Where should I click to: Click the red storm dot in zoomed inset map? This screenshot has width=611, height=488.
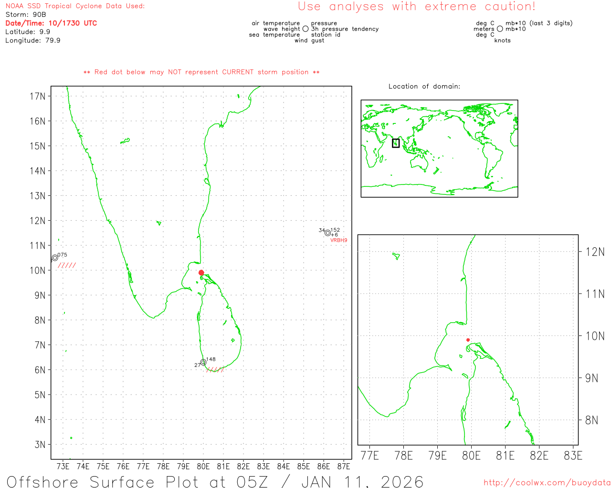pyautogui.click(x=468, y=340)
